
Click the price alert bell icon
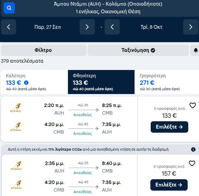pos(196,50)
